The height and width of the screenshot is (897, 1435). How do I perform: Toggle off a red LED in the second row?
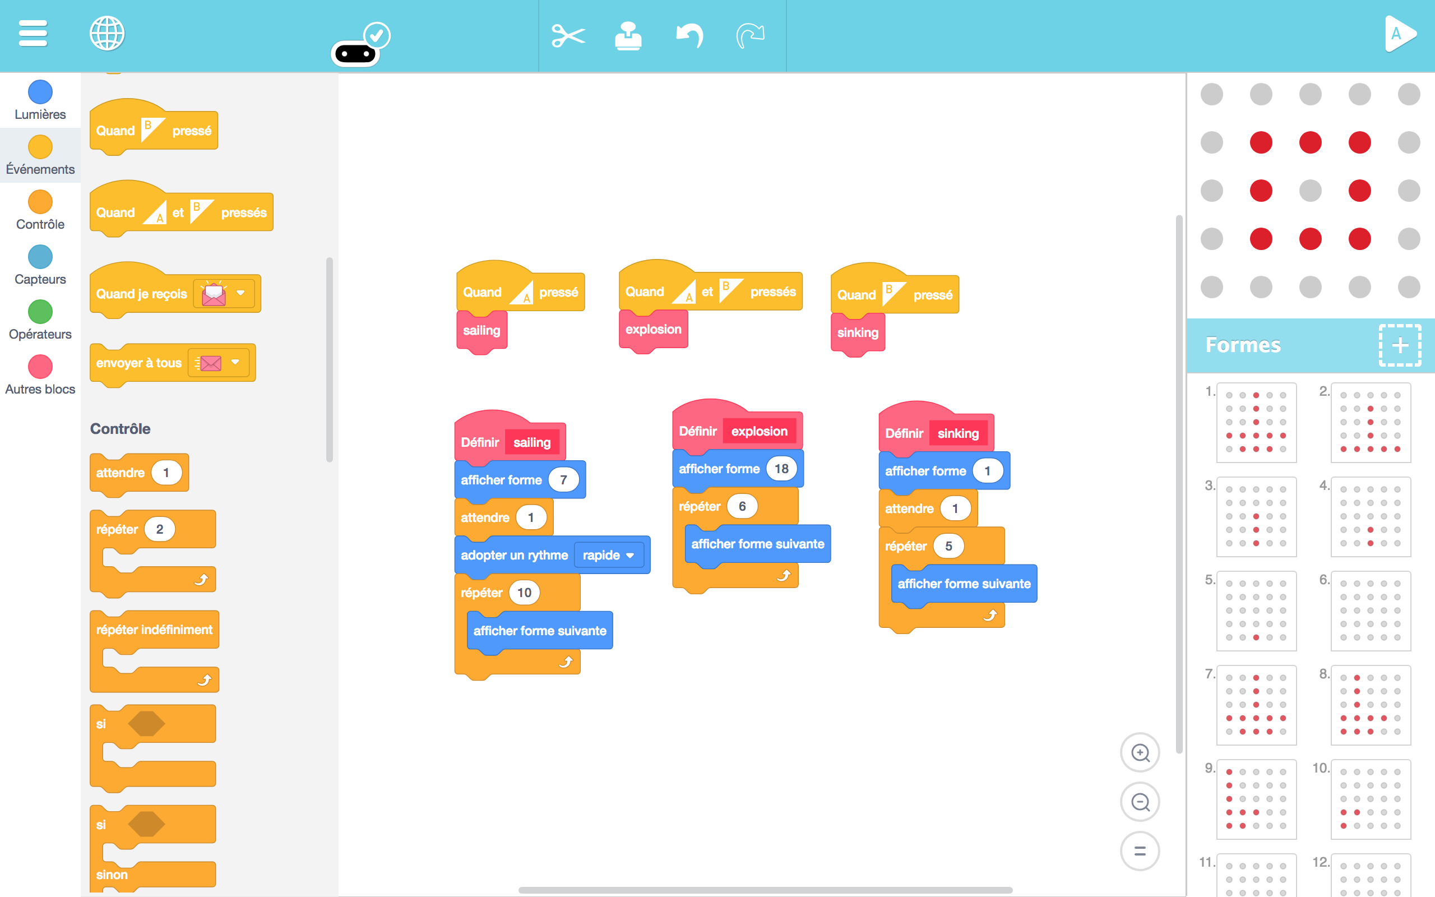[1262, 142]
